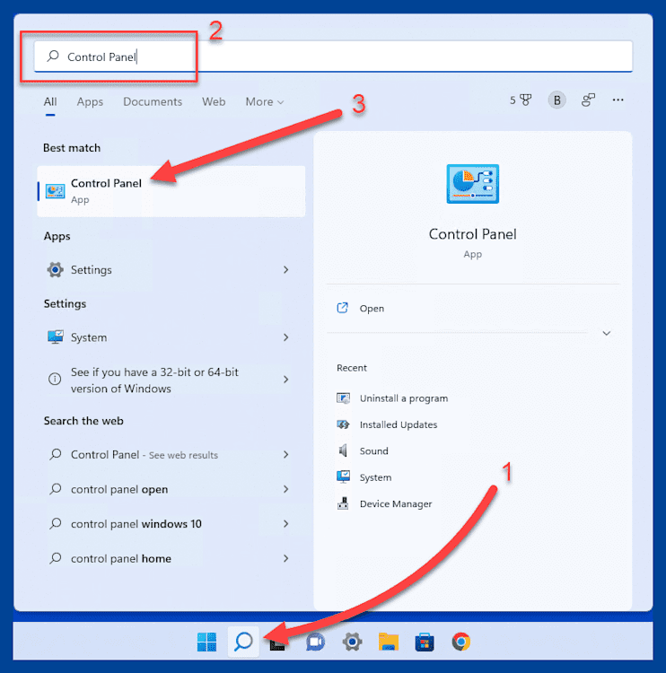Viewport: 666px width, 673px height.
Task: Switch to the Web filter tab
Action: coord(214,101)
